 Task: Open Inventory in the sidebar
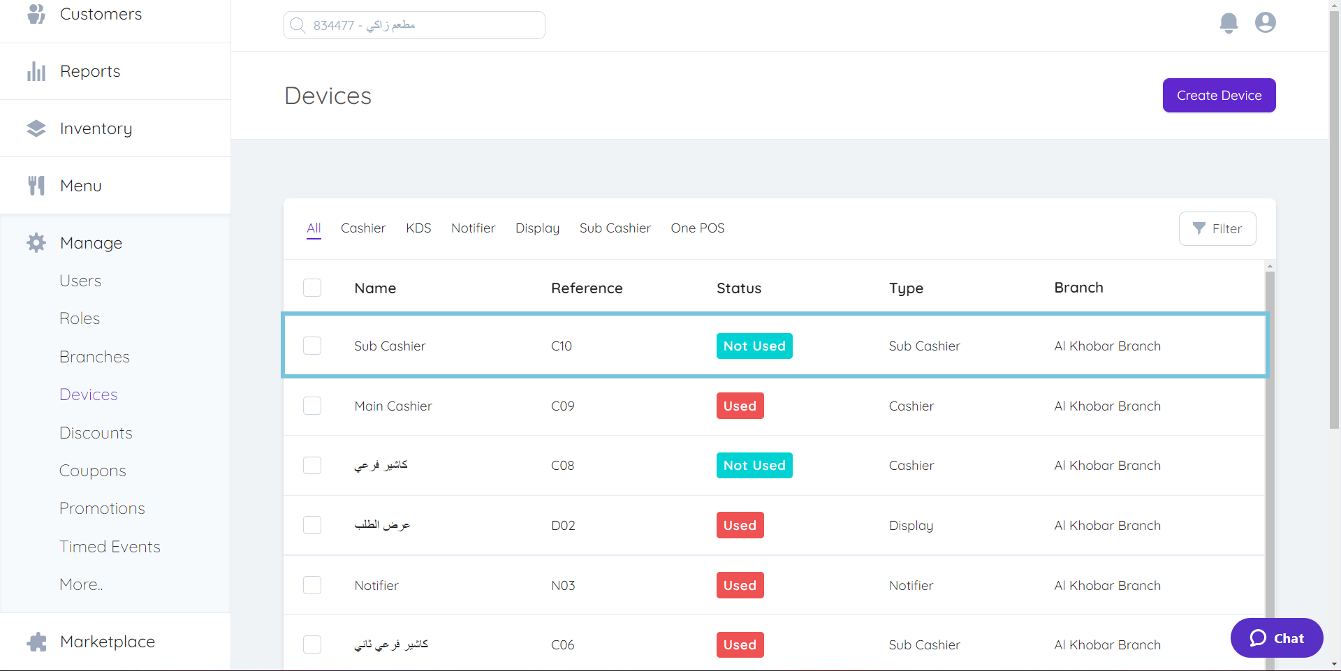(x=96, y=128)
